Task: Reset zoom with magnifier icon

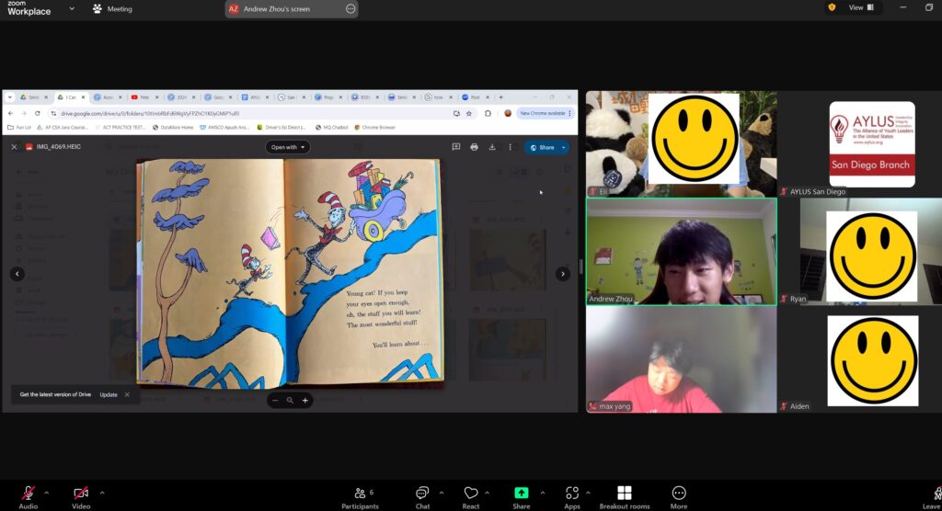Action: tap(290, 401)
